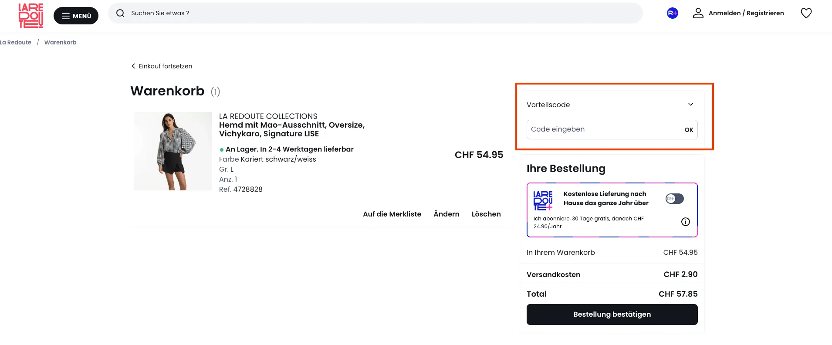This screenshot has height=345, width=832.
Task: Click Ändern for the shirt
Action: click(446, 214)
